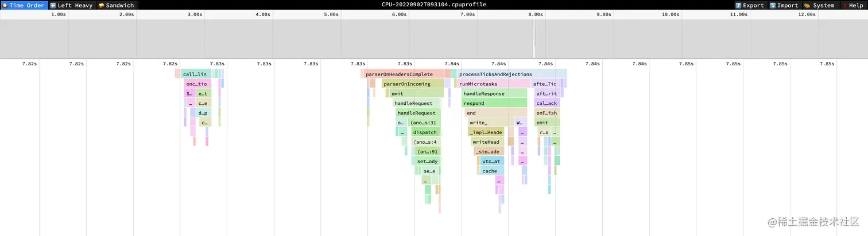Image resolution: width=868 pixels, height=236 pixels.
Task: Select the onc…tio frame
Action: point(197,84)
